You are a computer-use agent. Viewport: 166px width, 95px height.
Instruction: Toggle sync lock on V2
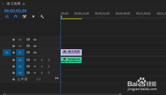pos(28,46)
